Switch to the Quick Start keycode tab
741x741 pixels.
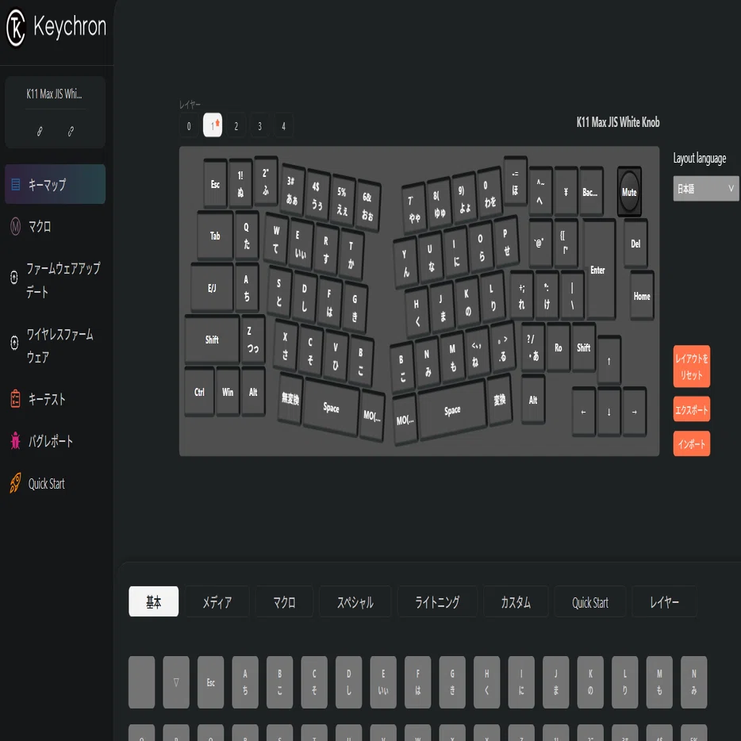tap(590, 601)
